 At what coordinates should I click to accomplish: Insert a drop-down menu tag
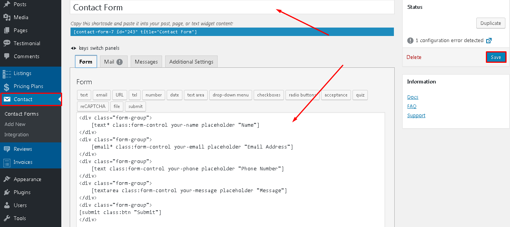coord(230,95)
